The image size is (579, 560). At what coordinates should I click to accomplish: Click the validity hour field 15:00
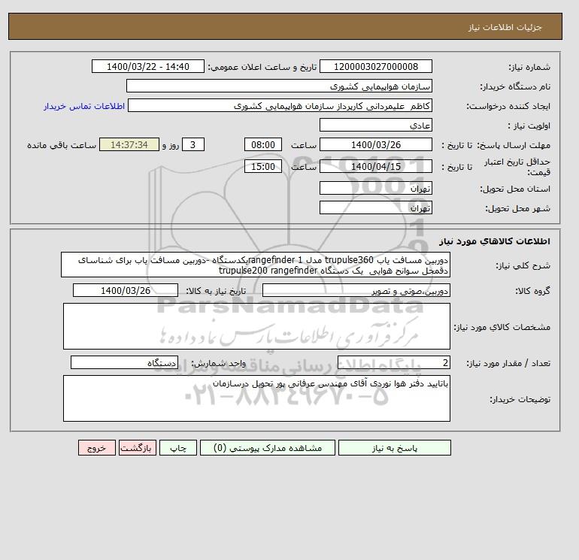[263, 166]
